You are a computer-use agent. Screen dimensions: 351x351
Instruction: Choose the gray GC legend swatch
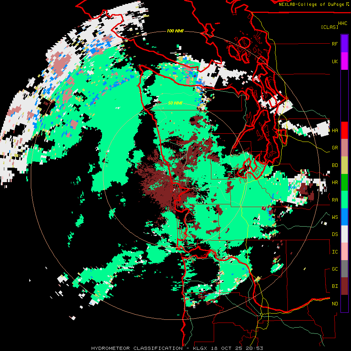344,269
